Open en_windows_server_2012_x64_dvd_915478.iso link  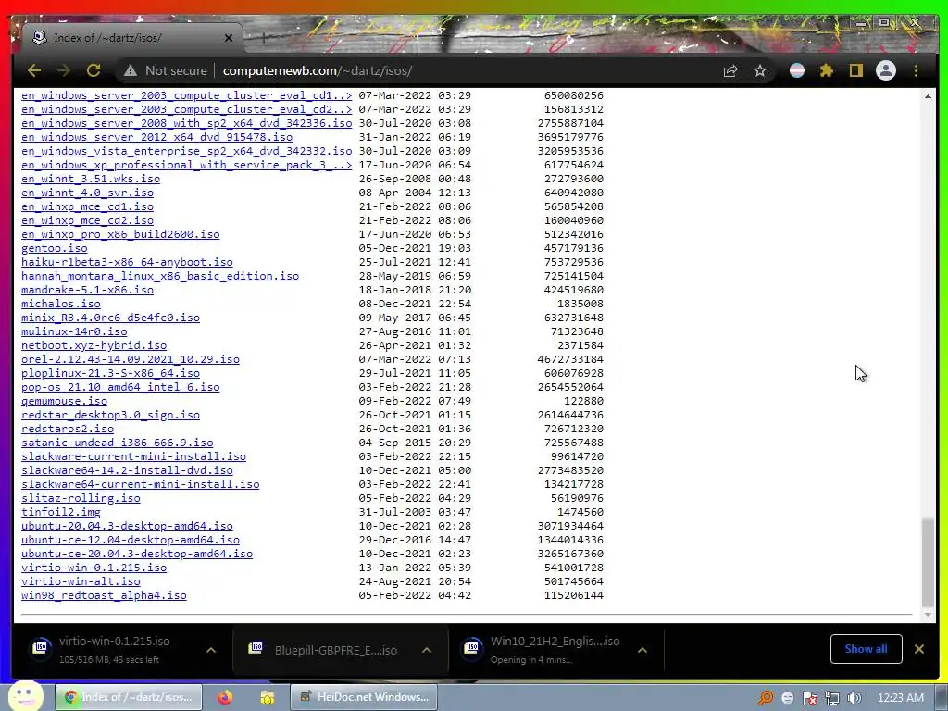[x=156, y=137]
